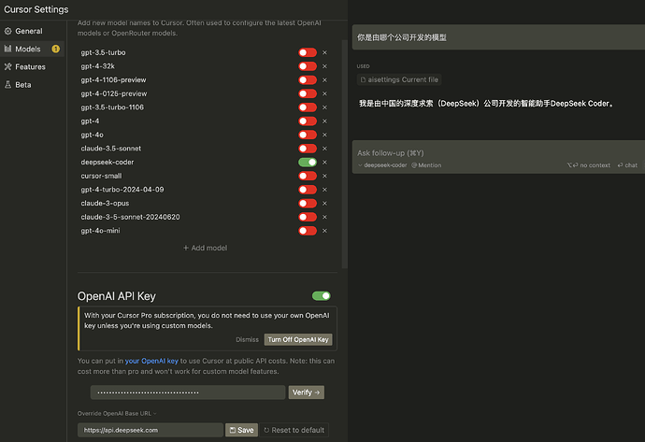Click the chat submit button
645x442 pixels.
(x=627, y=165)
